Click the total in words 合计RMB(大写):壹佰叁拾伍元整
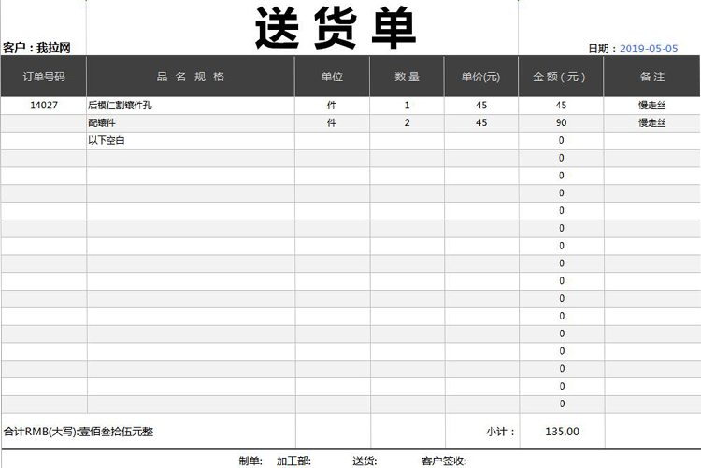Image resolution: width=701 pixels, height=468 pixels. [x=79, y=432]
